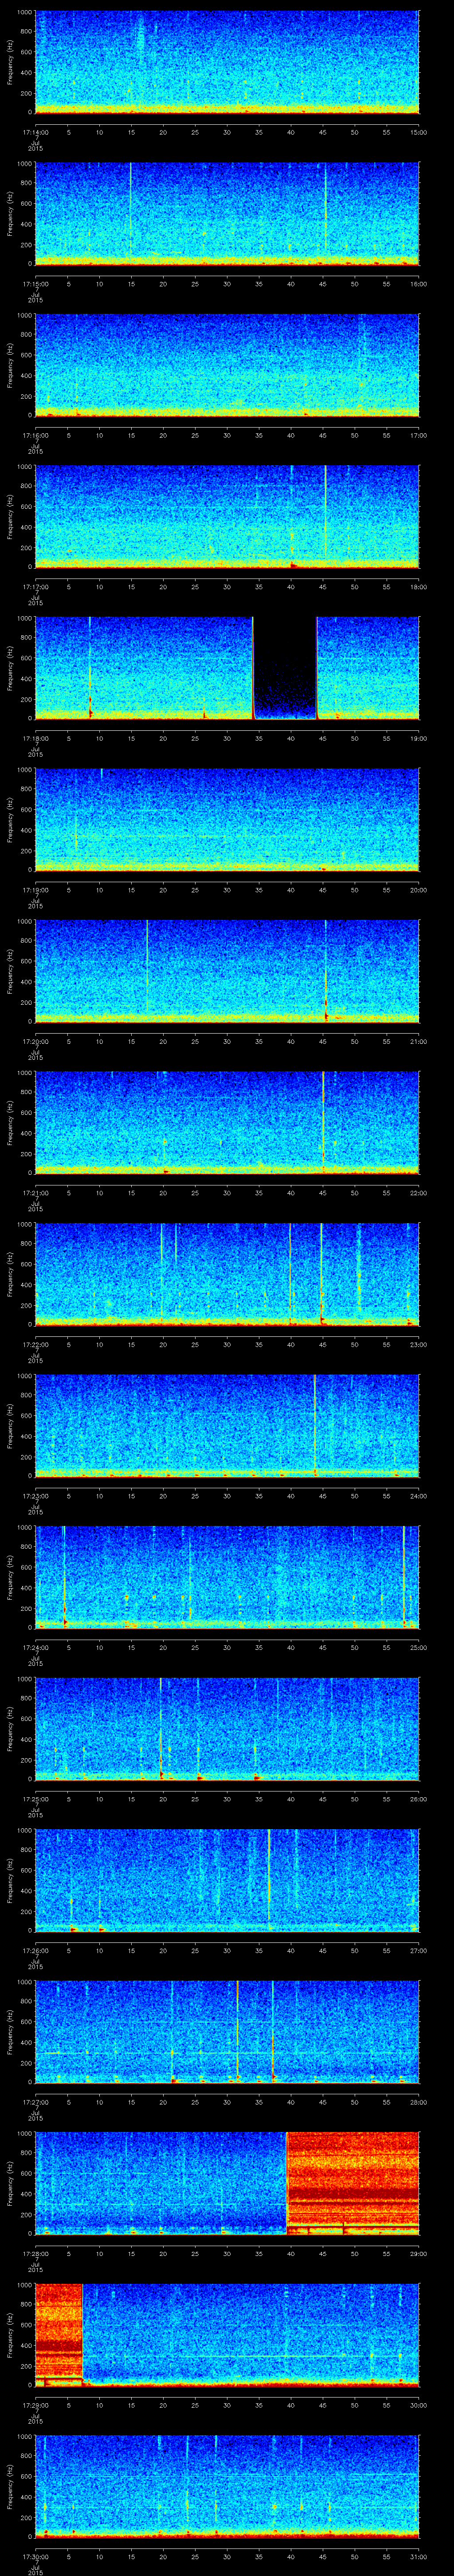Image resolution: width=454 pixels, height=2576 pixels.
Task: Click the red noise block at the start of the 17:29:00 spectrogram
Action: click(x=59, y=2334)
